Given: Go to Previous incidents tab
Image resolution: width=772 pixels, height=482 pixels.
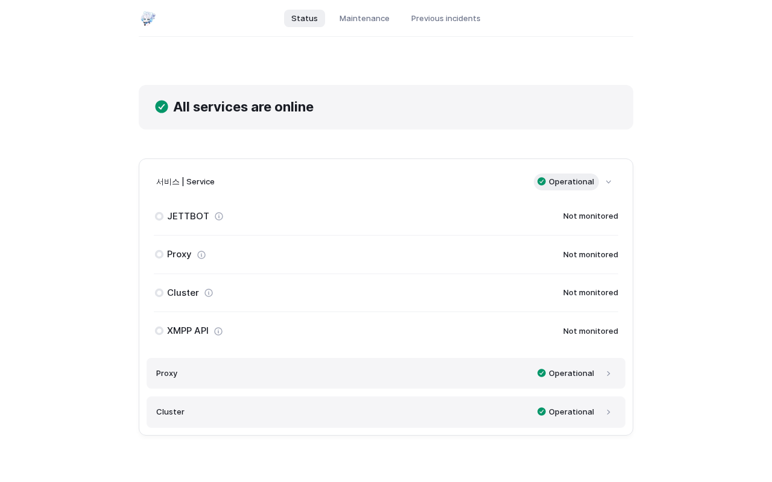Looking at the screenshot, I should [446, 18].
